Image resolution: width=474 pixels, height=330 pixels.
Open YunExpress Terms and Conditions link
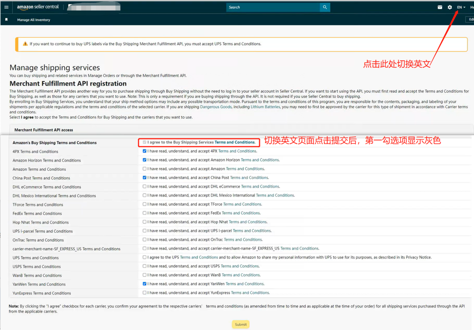pos(250,293)
